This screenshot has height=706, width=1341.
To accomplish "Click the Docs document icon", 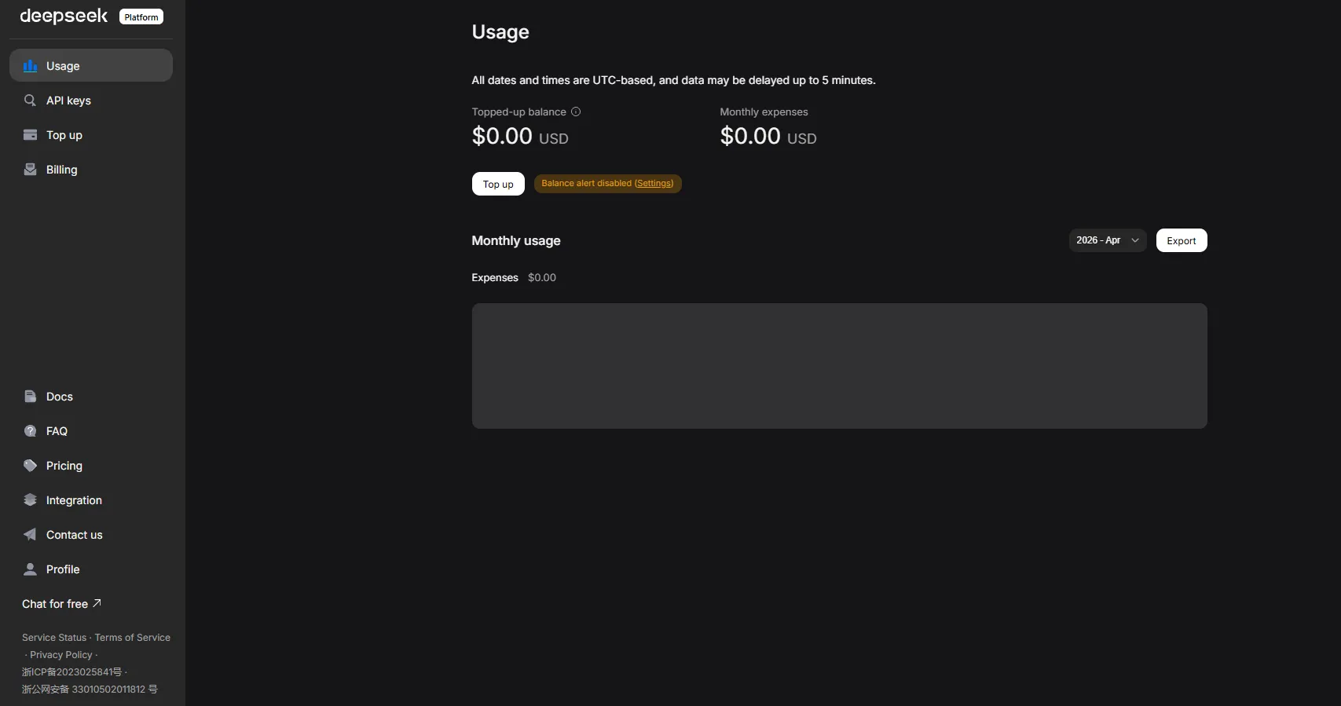I will 31,397.
